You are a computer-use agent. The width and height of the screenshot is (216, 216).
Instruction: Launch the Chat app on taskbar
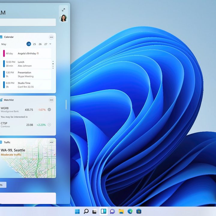pyautogui.click(x=112, y=211)
